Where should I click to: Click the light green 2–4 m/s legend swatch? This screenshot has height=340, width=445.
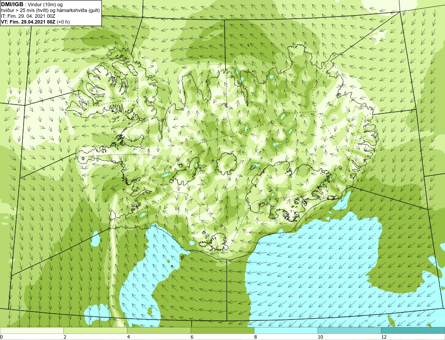pyautogui.click(x=95, y=330)
